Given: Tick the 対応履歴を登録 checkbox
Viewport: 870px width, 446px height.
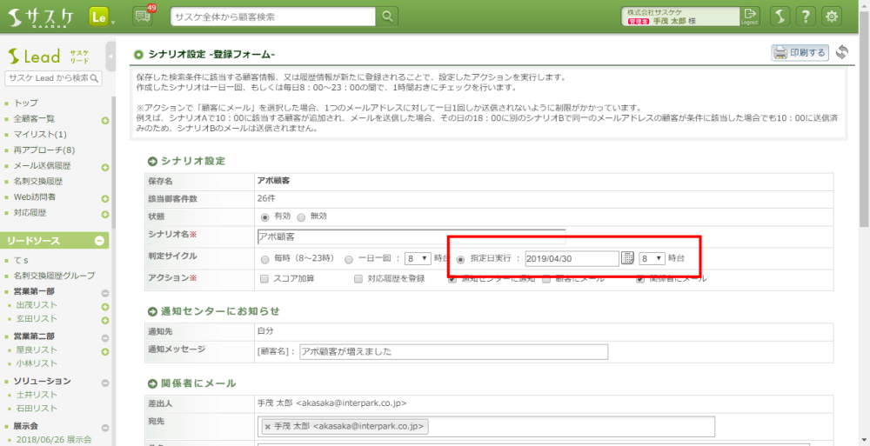Looking at the screenshot, I should coord(358,279).
